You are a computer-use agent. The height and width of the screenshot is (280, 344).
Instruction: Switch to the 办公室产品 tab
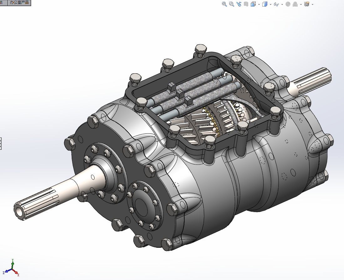(x=19, y=3)
